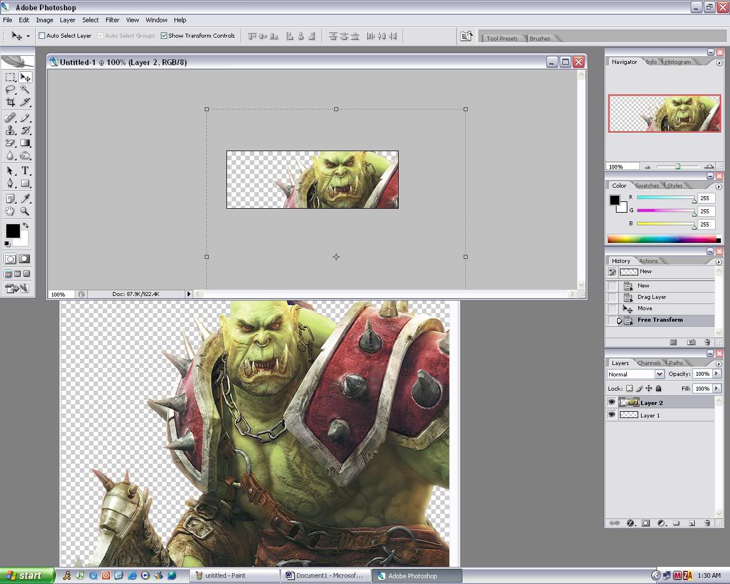This screenshot has width=730, height=584.
Task: Click the Windows Start button
Action: [x=27, y=575]
